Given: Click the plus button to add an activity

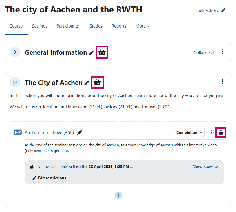Looking at the screenshot, I should [x=118, y=195].
